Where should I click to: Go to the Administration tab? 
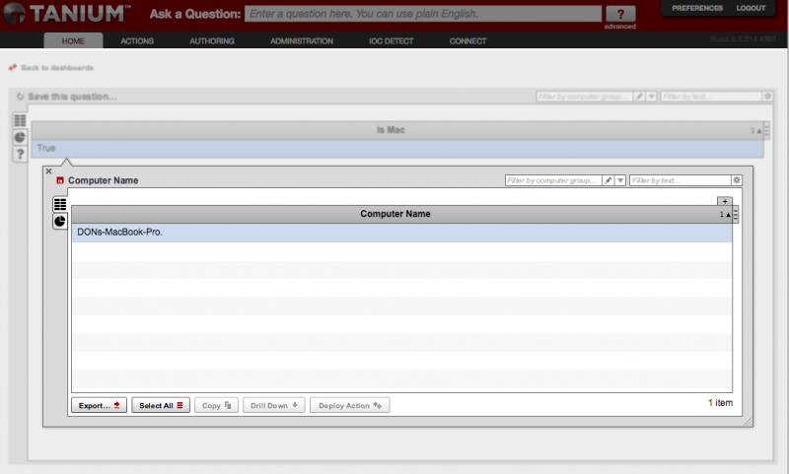click(302, 40)
